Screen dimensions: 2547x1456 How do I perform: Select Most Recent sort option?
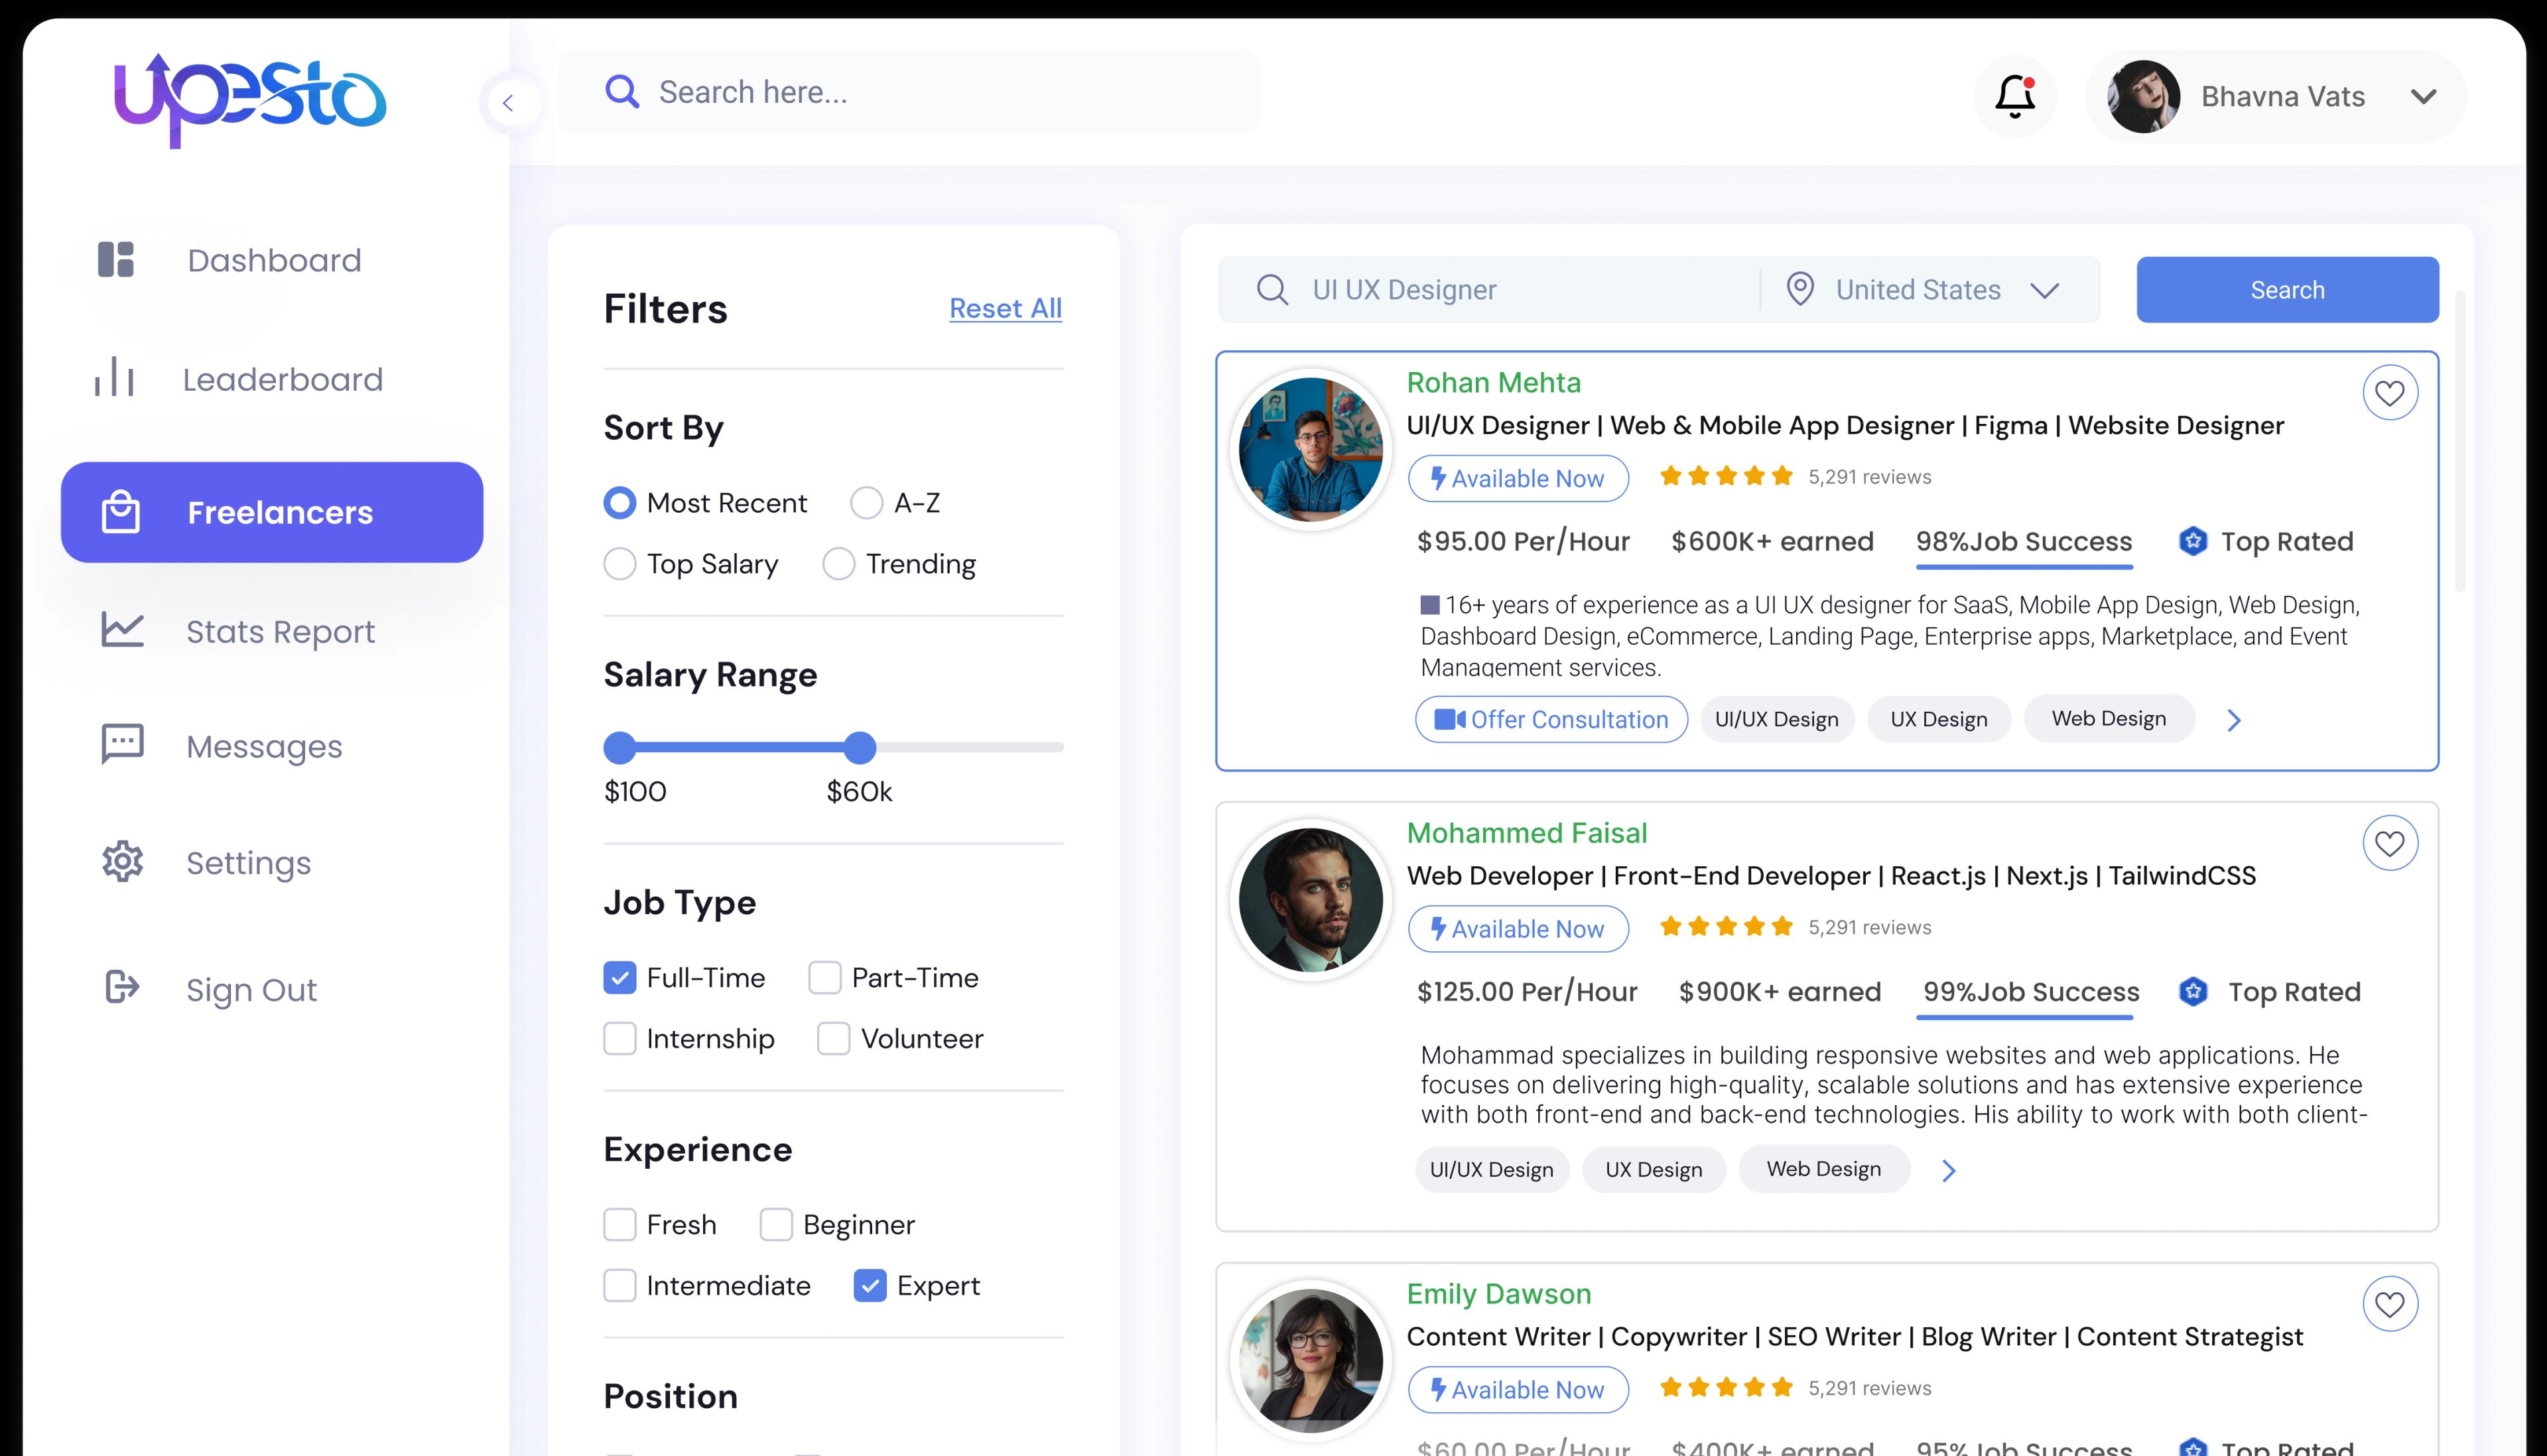[x=620, y=502]
